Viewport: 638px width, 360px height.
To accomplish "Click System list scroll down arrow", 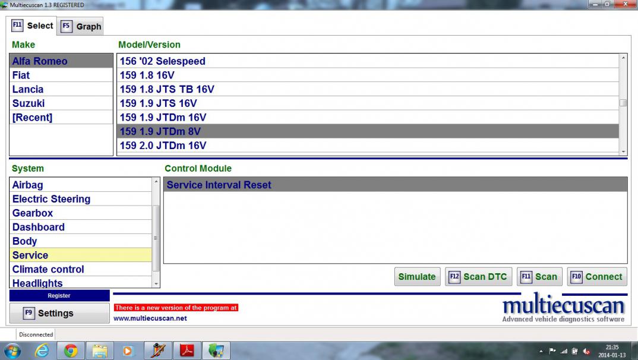I will point(156,284).
